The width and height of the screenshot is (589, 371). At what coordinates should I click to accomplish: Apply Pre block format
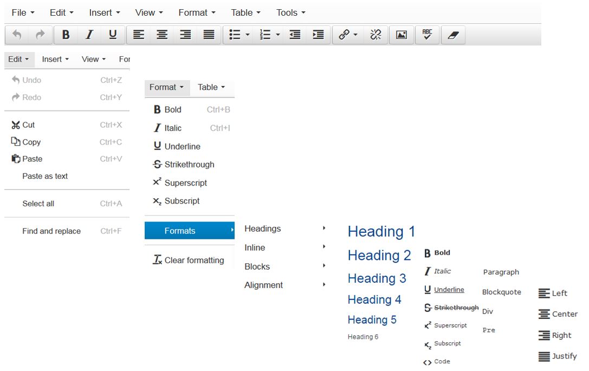point(489,330)
